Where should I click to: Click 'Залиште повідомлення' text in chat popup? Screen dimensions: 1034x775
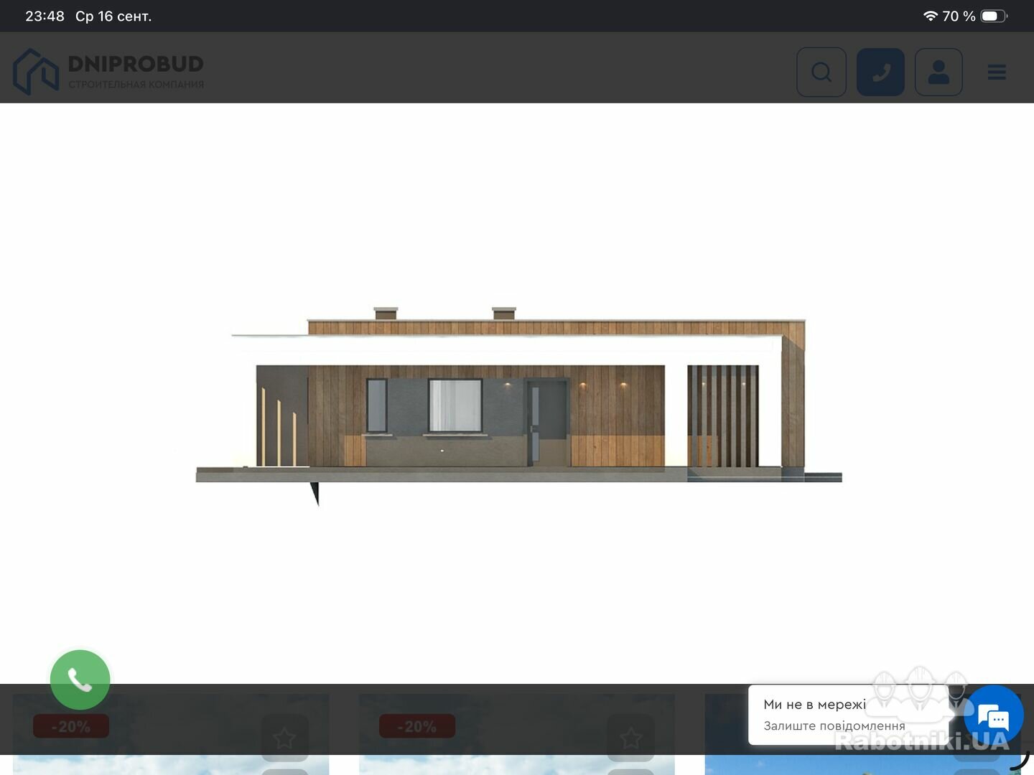834,725
